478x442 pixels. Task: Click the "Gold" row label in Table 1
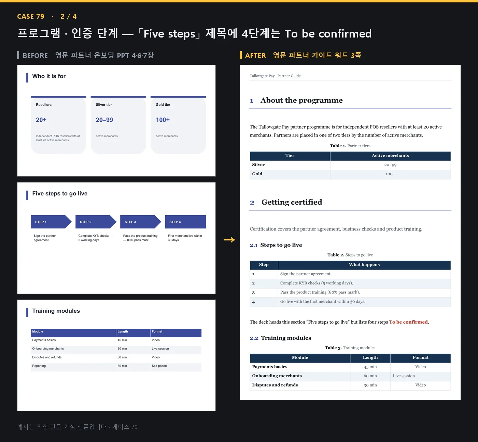[257, 174]
